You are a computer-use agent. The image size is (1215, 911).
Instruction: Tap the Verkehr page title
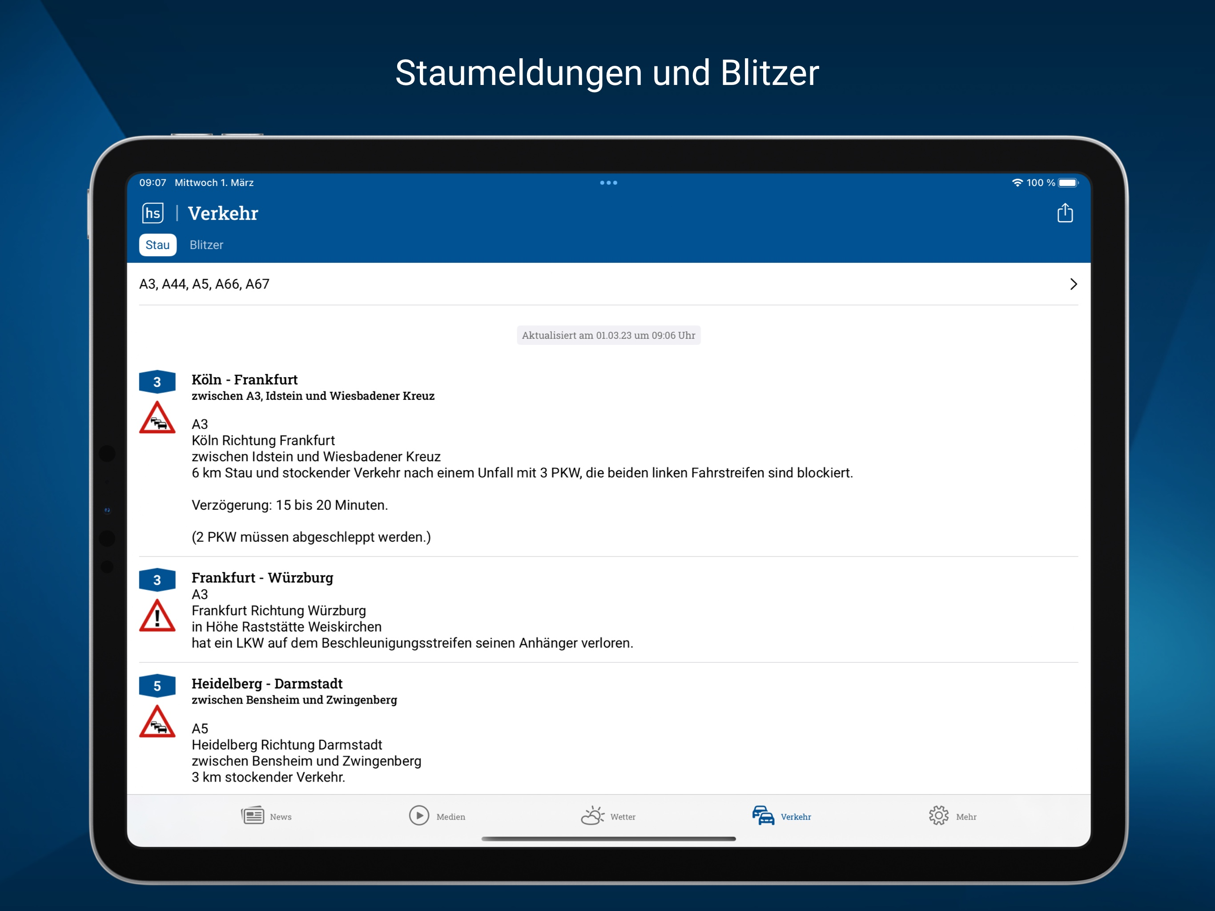(x=223, y=213)
